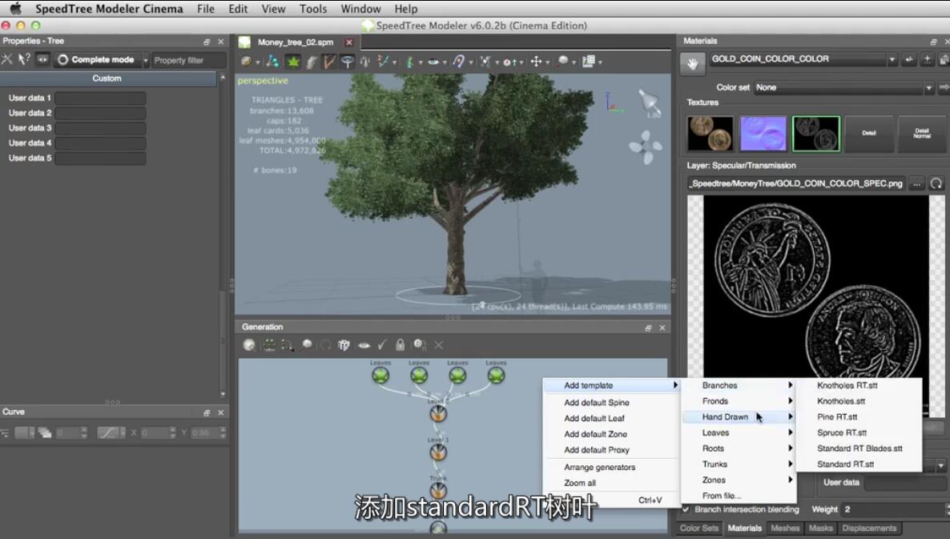Select the last Leaves generator node
950x539 pixels.
pyautogui.click(x=496, y=376)
